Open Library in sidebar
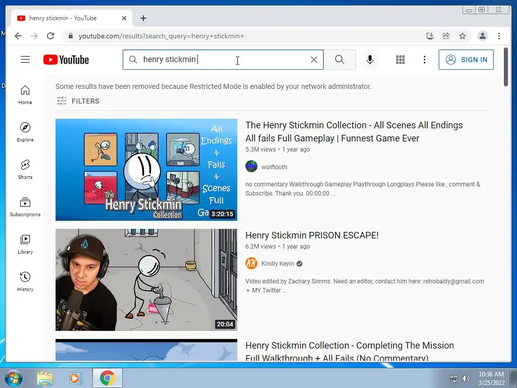 [25, 244]
